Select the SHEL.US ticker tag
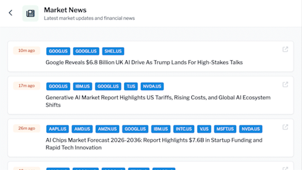The height and width of the screenshot is (170, 302). click(113, 51)
